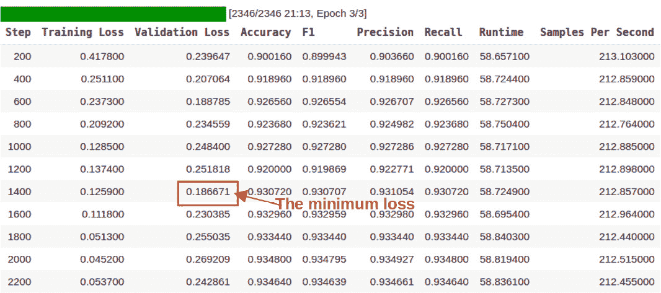Click training loss value '0.125900'
This screenshot has height=293, width=661.
tap(102, 192)
